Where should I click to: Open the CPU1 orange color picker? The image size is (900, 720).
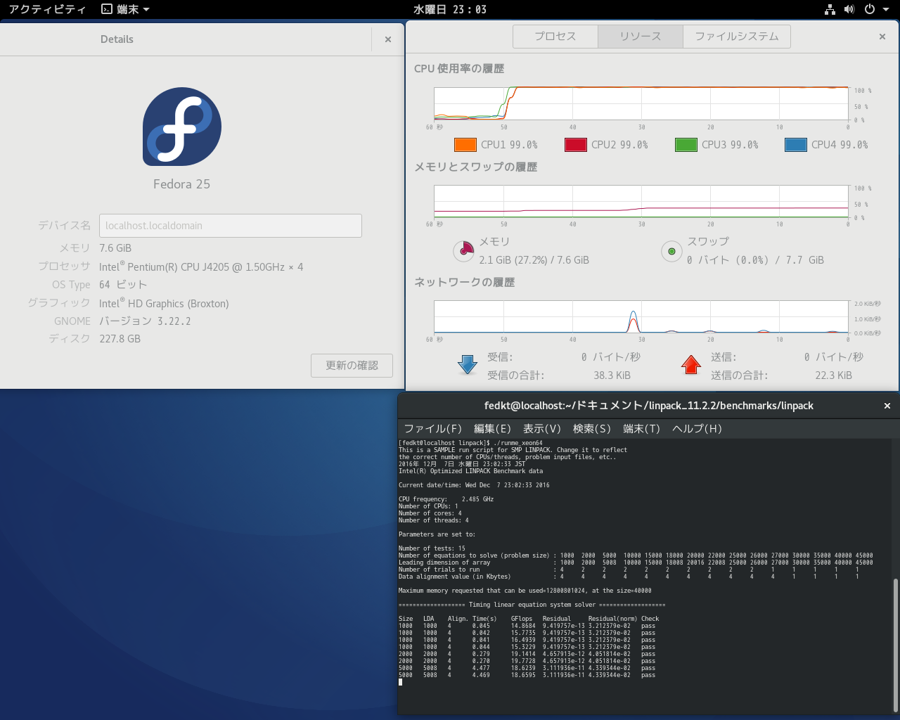coord(465,145)
